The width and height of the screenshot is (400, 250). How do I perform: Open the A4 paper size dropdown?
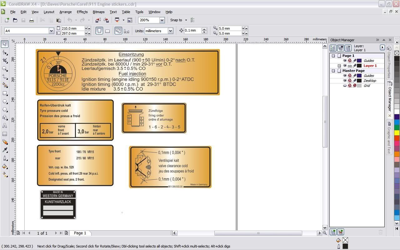click(51, 31)
